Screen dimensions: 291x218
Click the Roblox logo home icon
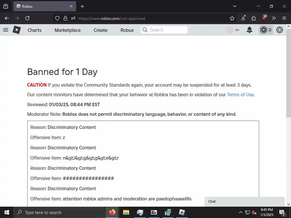(x=16, y=30)
